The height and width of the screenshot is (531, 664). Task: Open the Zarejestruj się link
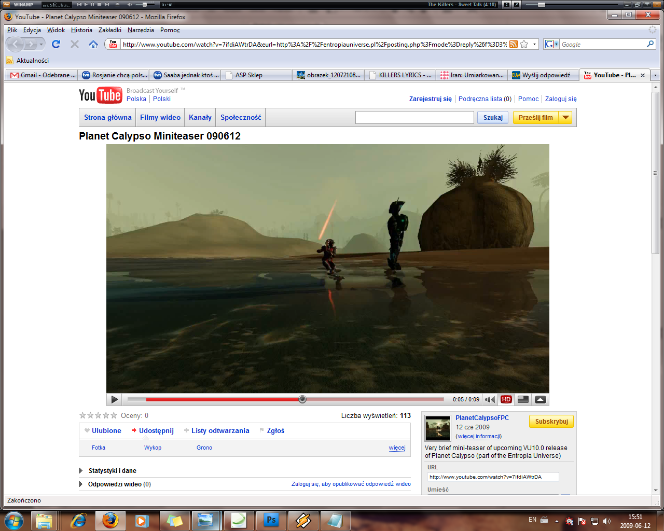[430, 99]
